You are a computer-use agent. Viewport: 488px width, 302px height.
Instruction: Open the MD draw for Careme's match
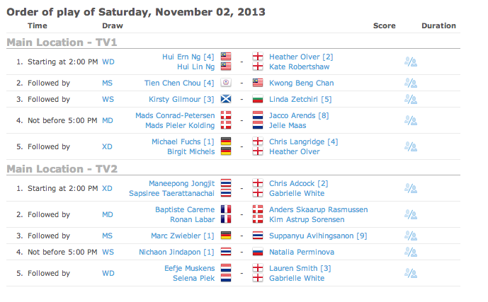click(108, 214)
